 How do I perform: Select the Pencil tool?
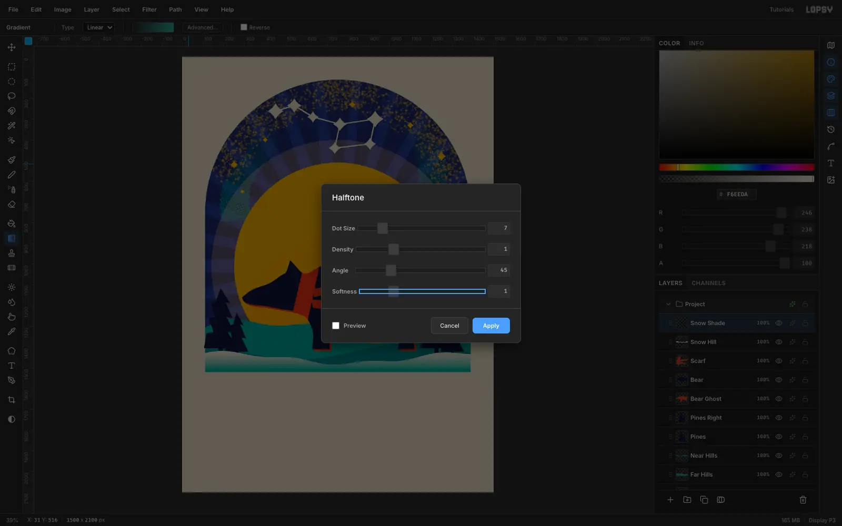click(12, 175)
